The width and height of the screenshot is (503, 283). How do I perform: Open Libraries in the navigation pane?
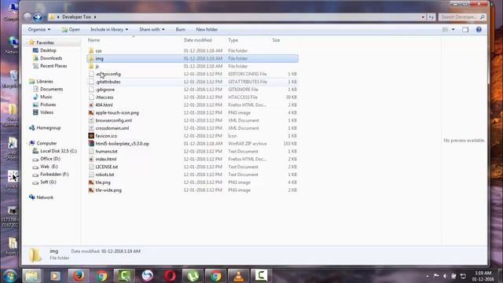pyautogui.click(x=45, y=82)
